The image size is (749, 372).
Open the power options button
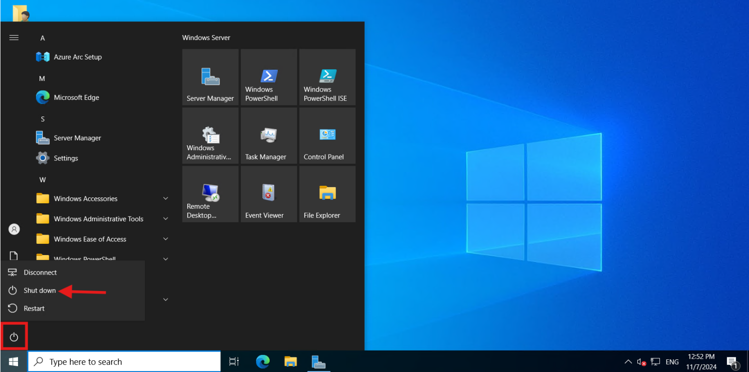click(14, 336)
